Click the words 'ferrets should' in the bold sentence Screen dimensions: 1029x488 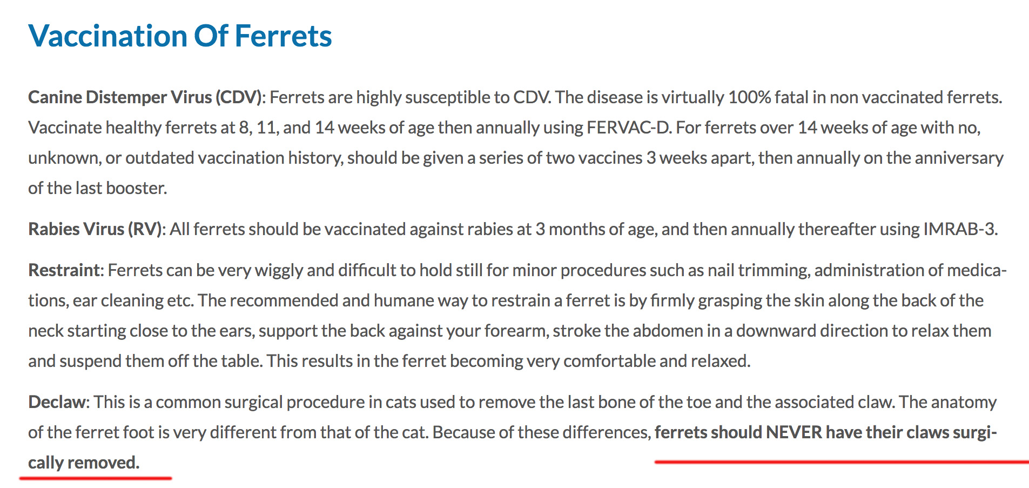[x=708, y=432]
